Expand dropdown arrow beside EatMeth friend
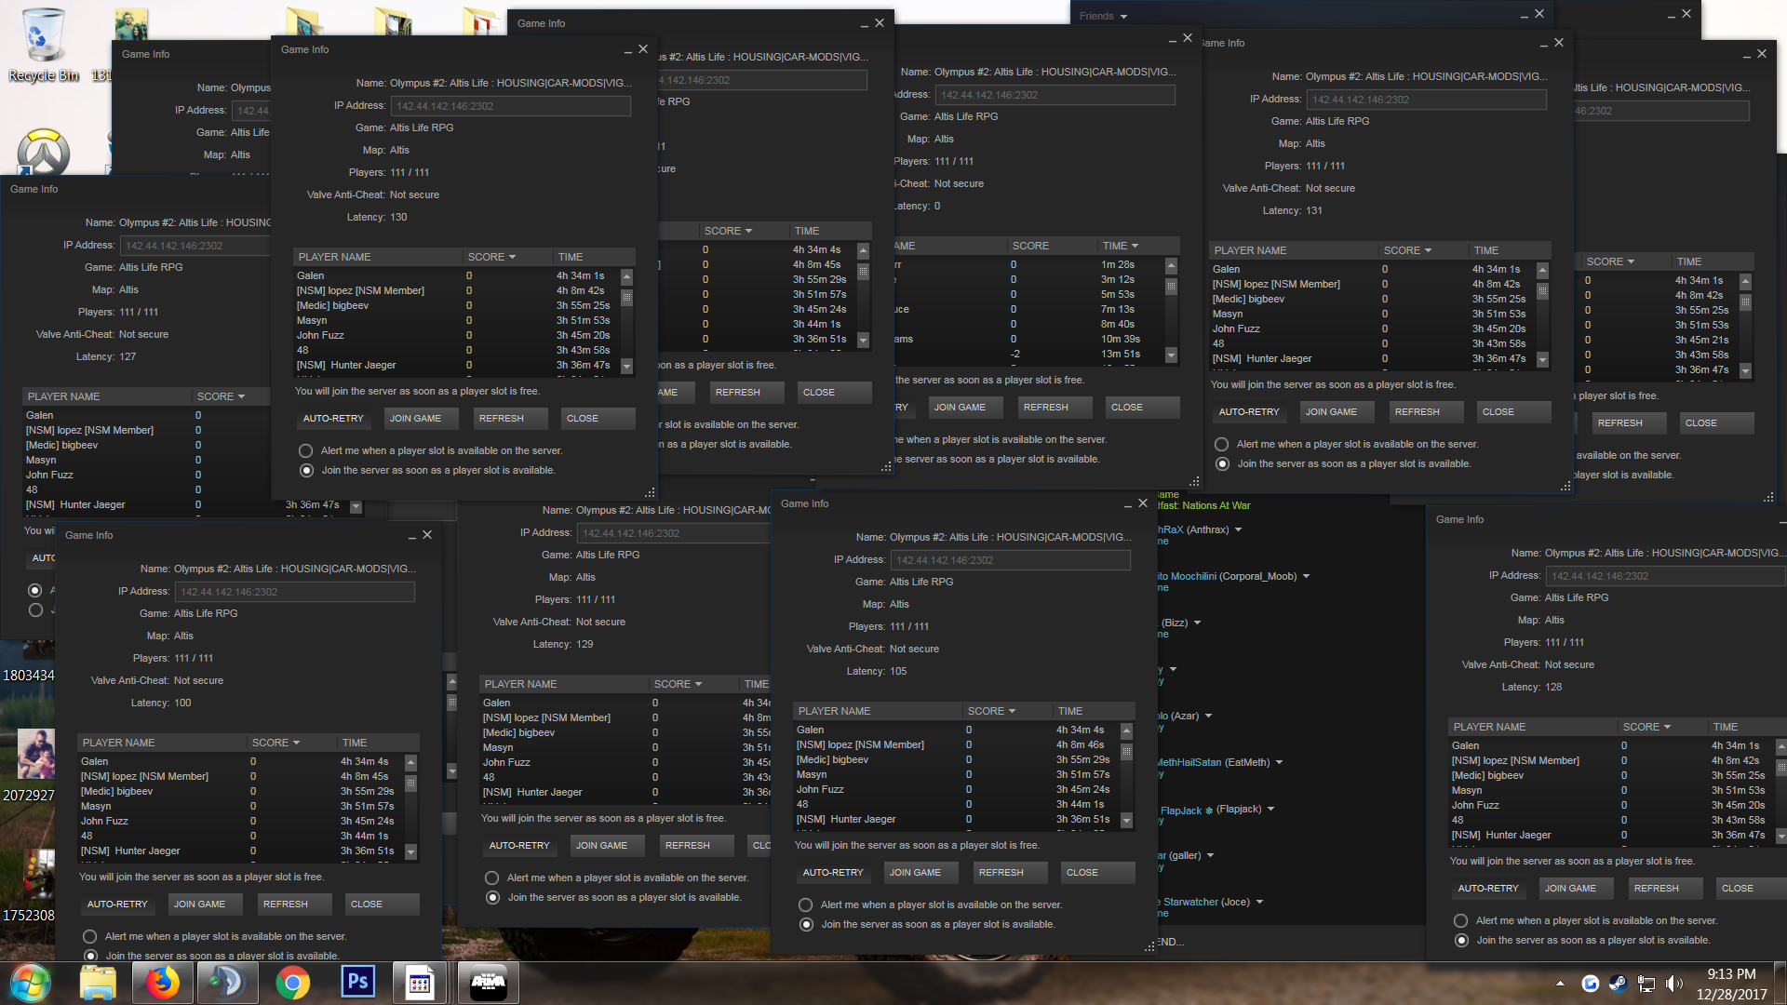1787x1005 pixels. coord(1279,763)
